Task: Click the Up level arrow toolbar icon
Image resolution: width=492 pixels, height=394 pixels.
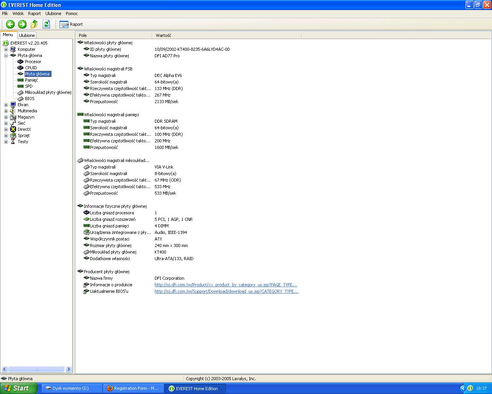Action: [x=34, y=24]
